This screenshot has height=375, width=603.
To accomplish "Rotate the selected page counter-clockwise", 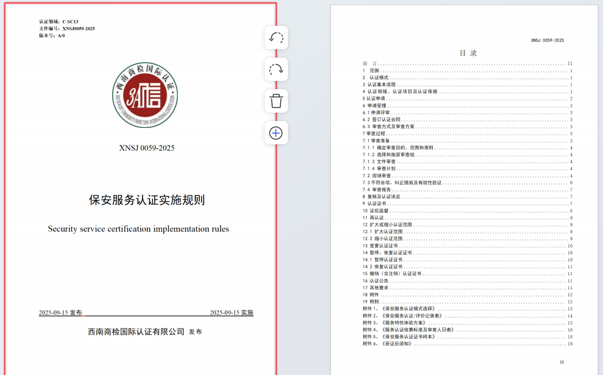I will tap(276, 38).
